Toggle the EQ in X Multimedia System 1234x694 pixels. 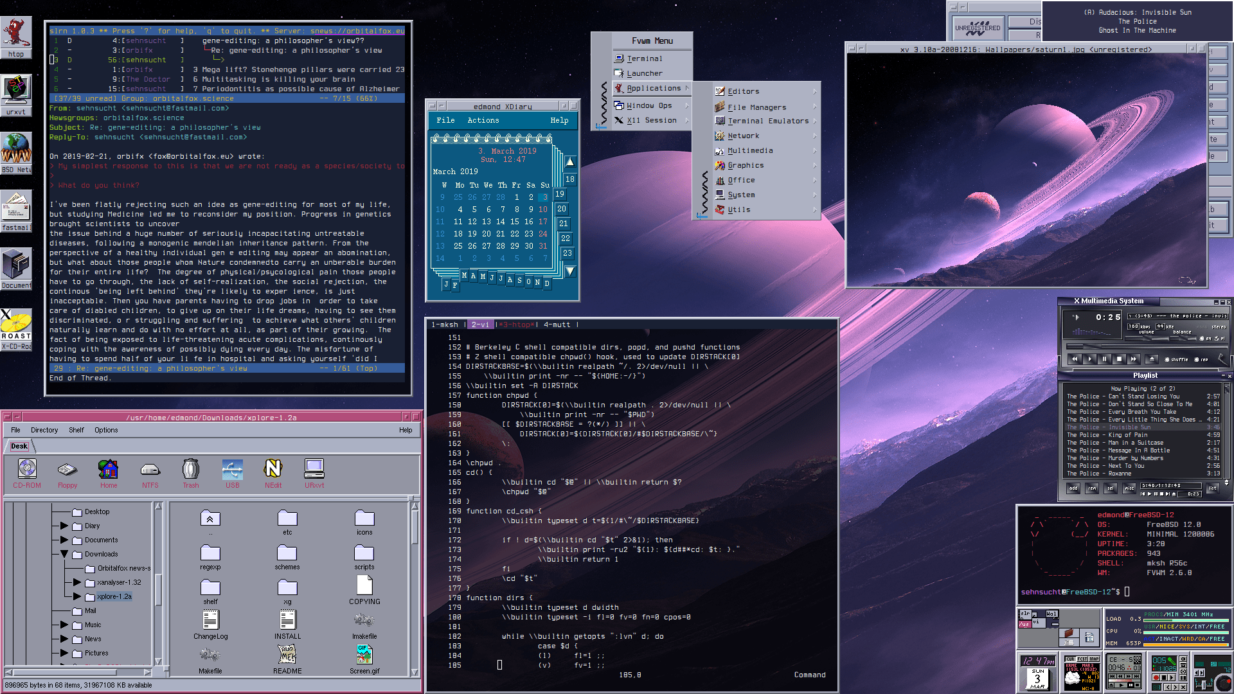point(1202,339)
